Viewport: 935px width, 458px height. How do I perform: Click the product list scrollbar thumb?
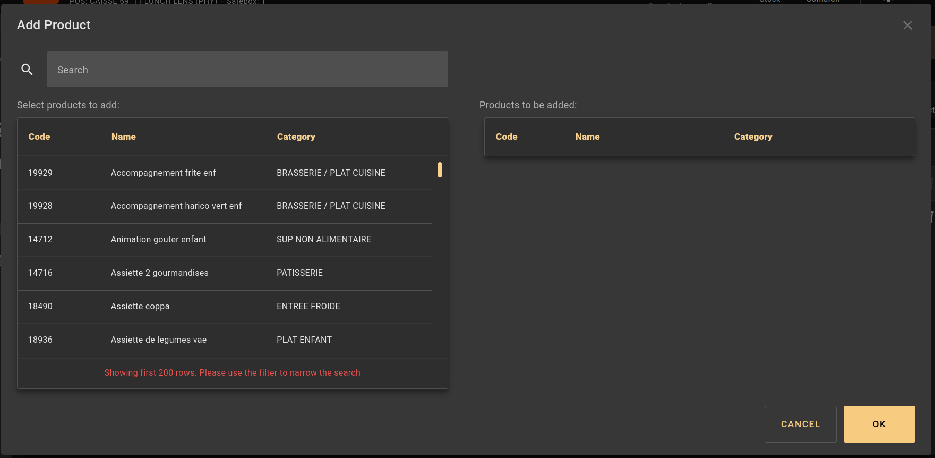point(440,169)
